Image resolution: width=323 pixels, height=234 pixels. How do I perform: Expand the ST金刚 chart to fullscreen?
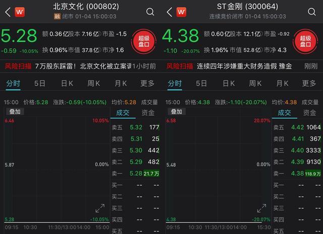(x=261, y=208)
